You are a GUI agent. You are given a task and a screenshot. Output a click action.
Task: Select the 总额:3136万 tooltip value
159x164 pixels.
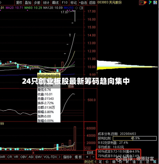46,108
